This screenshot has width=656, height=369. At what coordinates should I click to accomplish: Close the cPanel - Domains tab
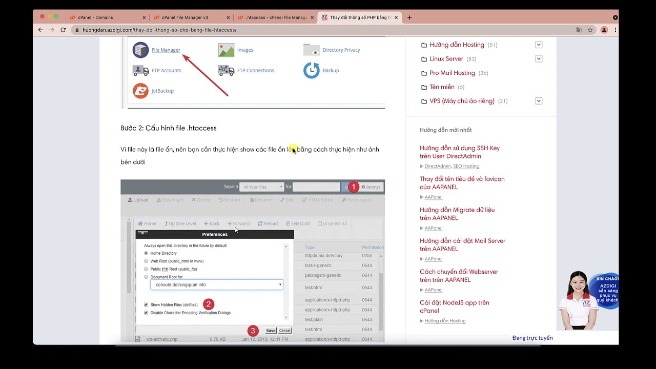click(x=144, y=17)
